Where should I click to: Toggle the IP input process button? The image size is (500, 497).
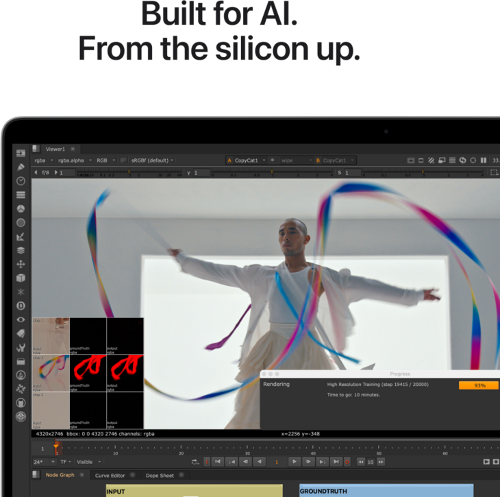point(123,160)
